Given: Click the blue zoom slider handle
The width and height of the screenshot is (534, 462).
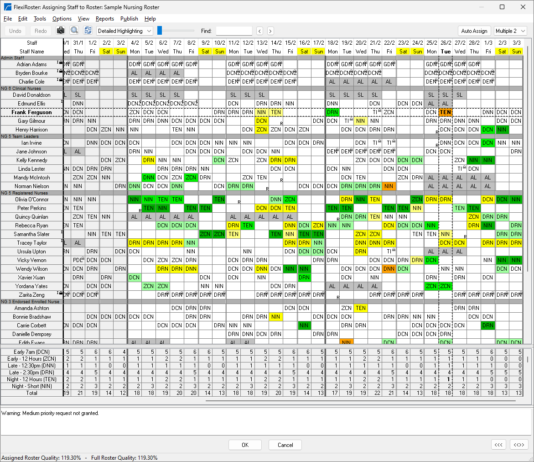Looking at the screenshot, I should [x=160, y=31].
